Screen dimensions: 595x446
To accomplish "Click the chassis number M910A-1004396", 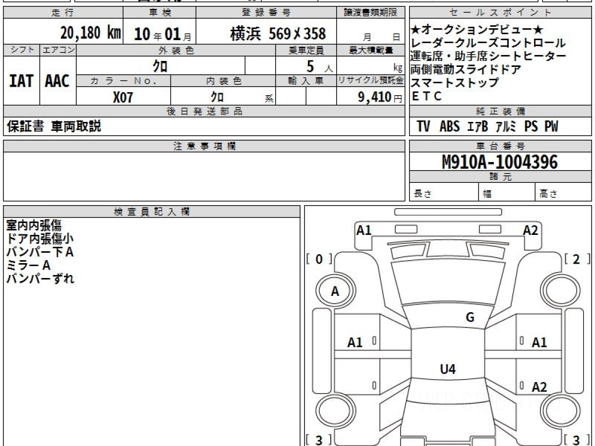I will 500,162.
